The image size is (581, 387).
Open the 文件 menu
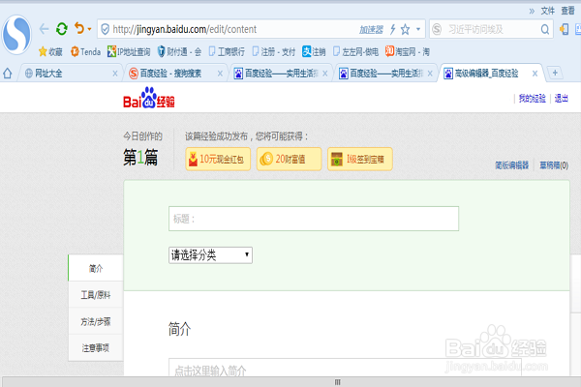point(548,11)
